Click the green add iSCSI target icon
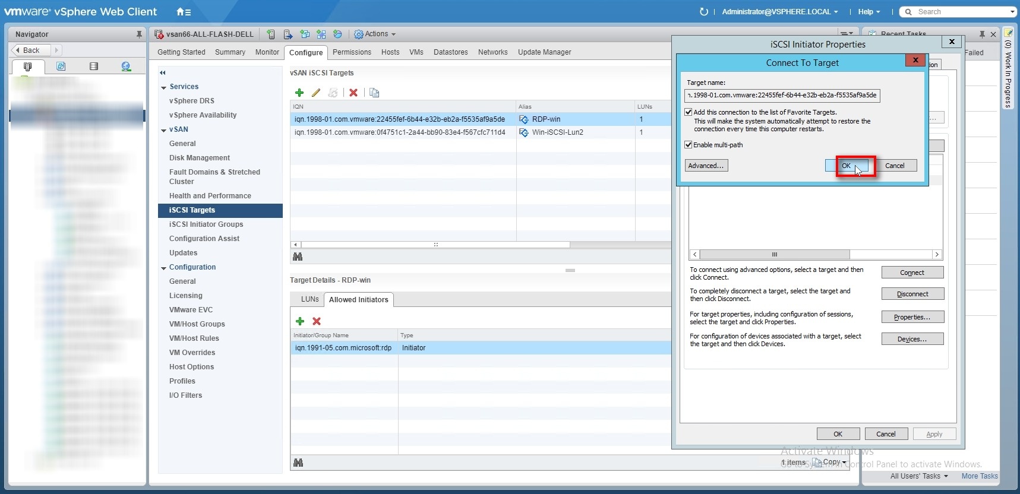Screen dimensions: 1020x494 pos(299,93)
